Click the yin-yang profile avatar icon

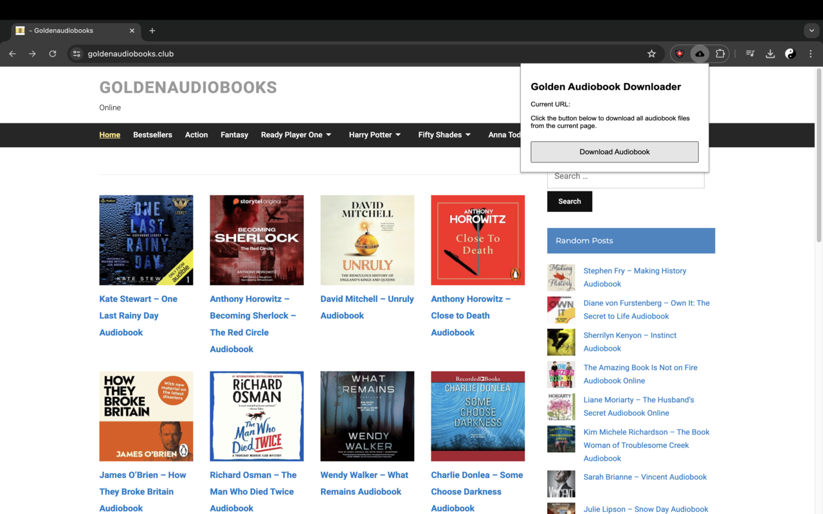pos(790,53)
